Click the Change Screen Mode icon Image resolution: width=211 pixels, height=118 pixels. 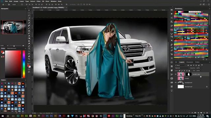click(x=29, y=72)
